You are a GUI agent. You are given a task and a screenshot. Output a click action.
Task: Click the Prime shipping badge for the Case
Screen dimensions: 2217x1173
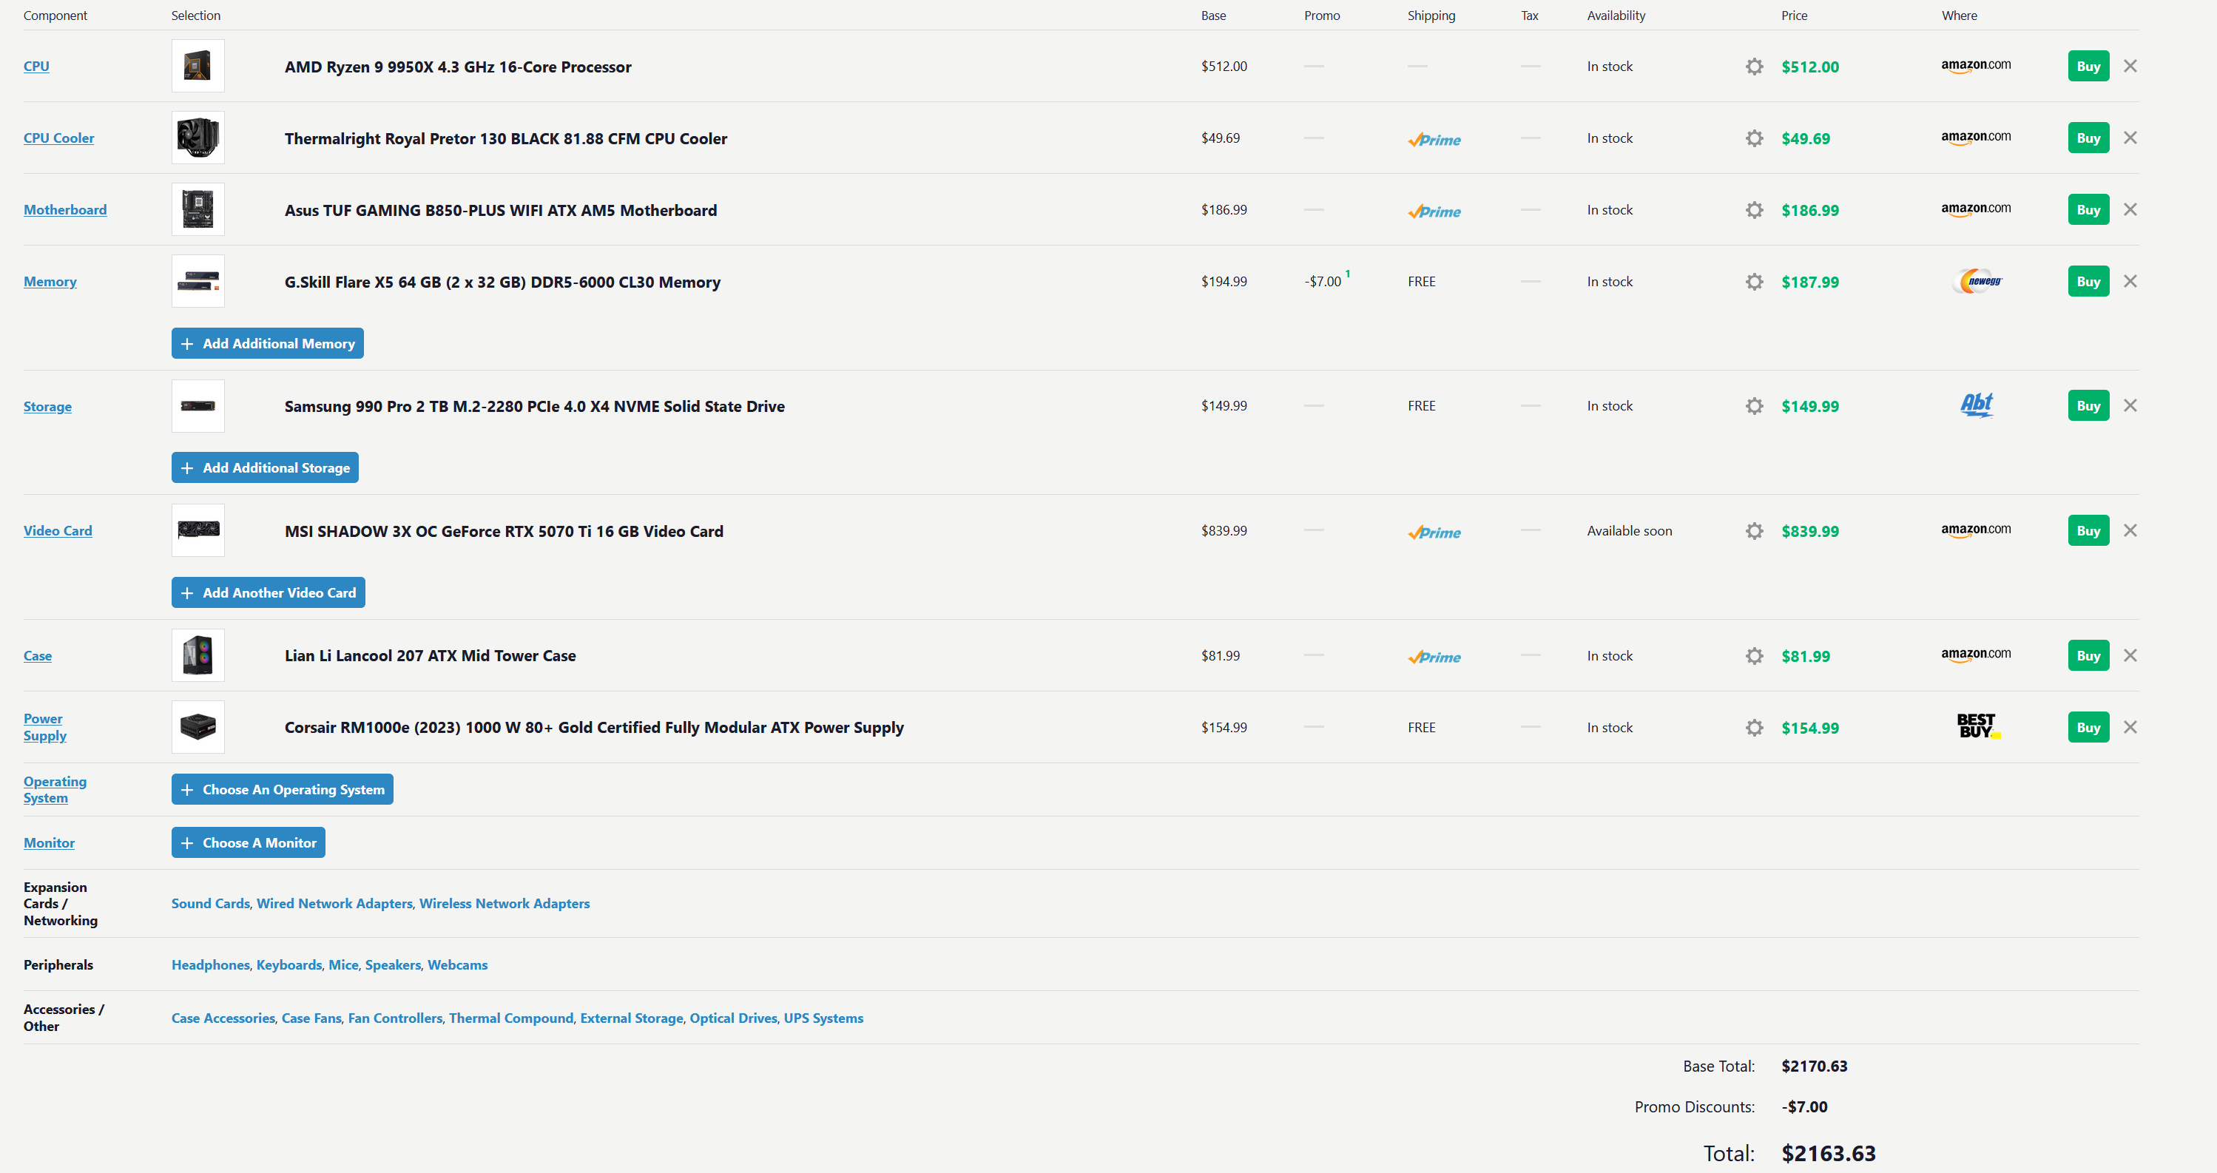(x=1434, y=658)
